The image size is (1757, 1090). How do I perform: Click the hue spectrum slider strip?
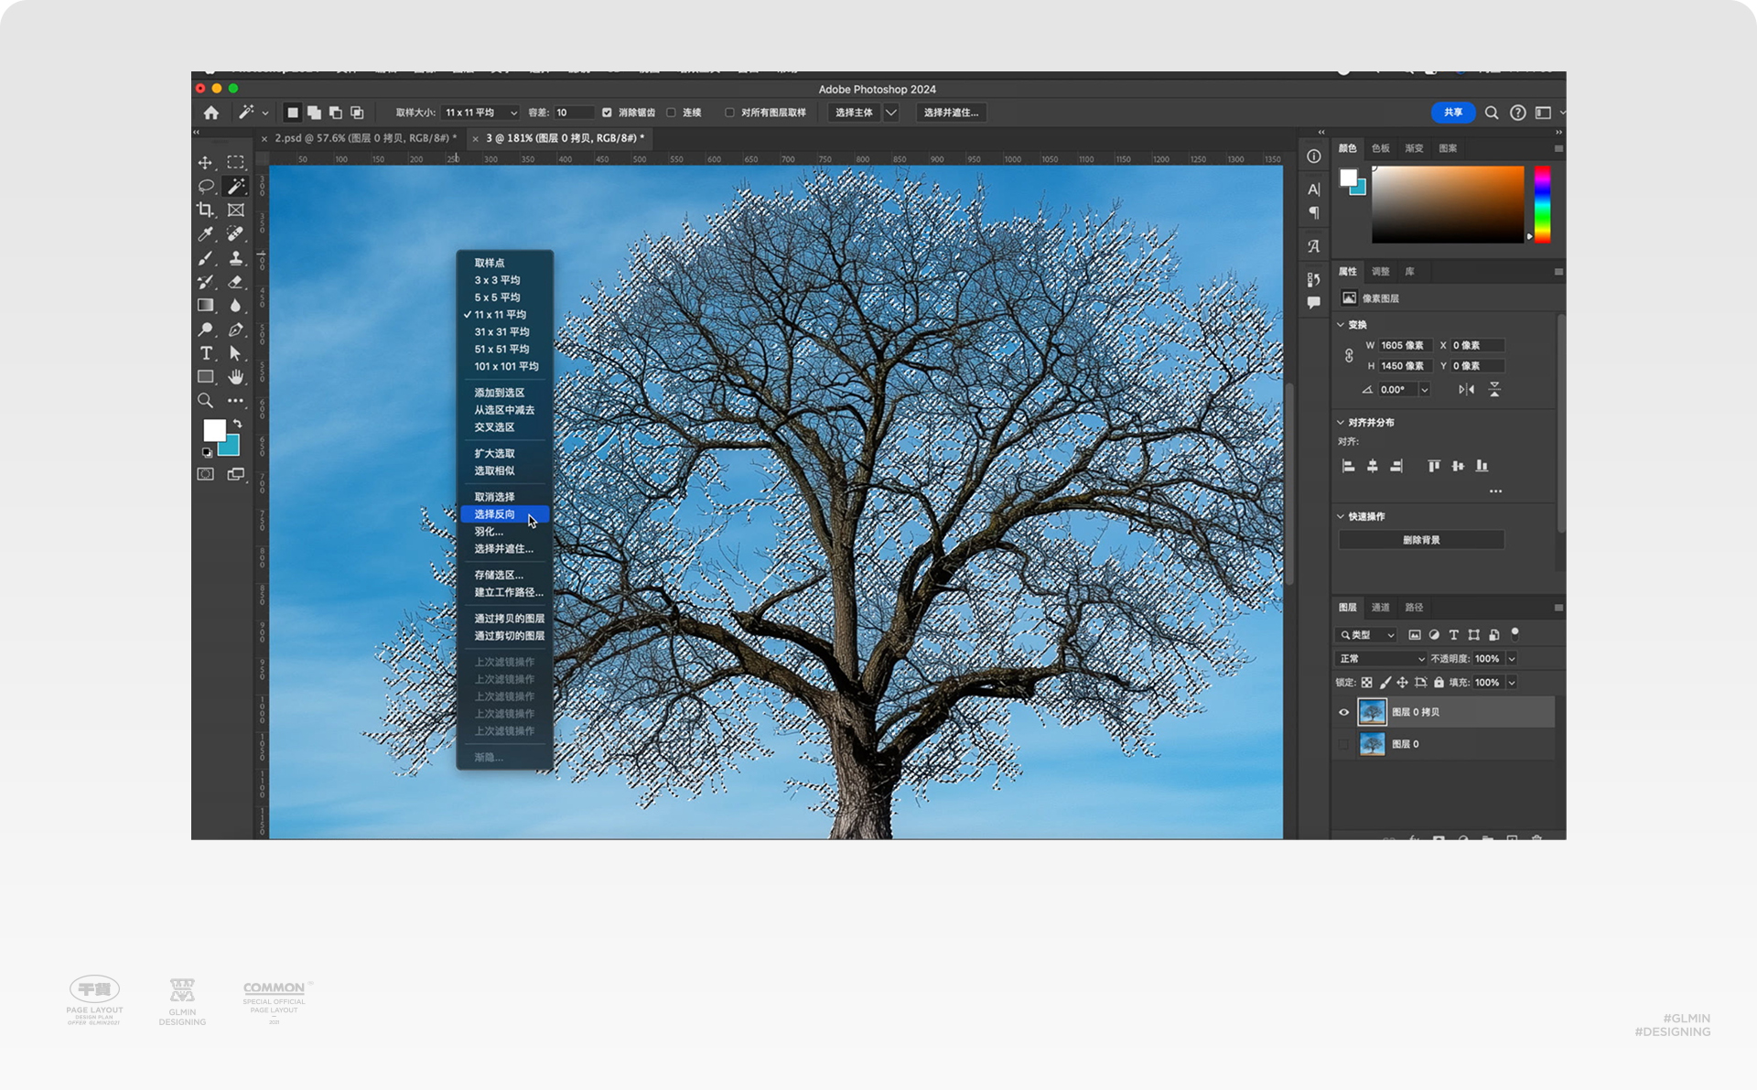click(1542, 204)
